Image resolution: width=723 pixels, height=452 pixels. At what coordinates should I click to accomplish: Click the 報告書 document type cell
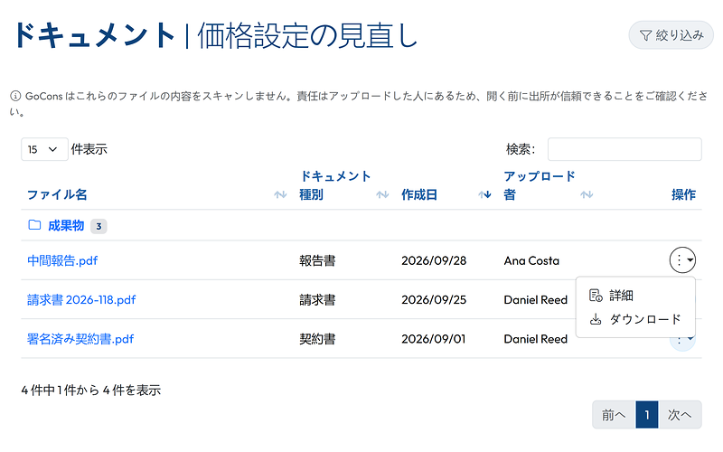click(317, 260)
